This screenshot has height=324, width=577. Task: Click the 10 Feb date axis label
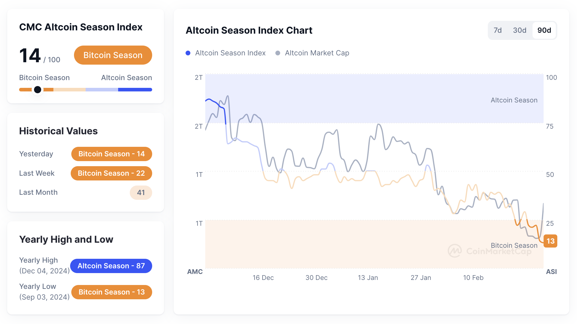tap(473, 278)
